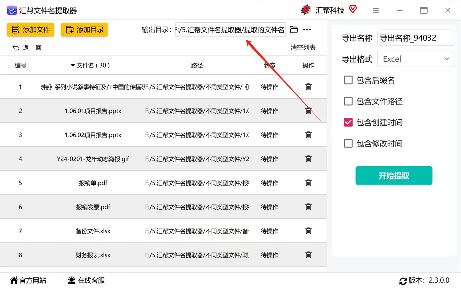Open the hamburger menu in title bar
The width and height of the screenshot is (461, 288).
[x=376, y=11]
